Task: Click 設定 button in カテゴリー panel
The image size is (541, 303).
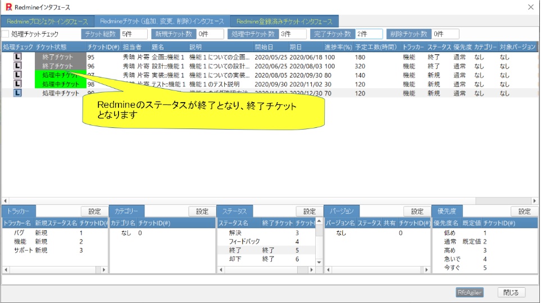Action: pos(202,212)
